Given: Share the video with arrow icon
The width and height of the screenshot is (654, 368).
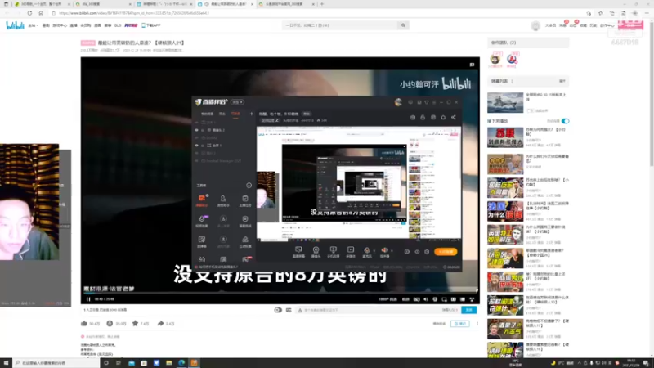Looking at the screenshot, I should point(160,323).
